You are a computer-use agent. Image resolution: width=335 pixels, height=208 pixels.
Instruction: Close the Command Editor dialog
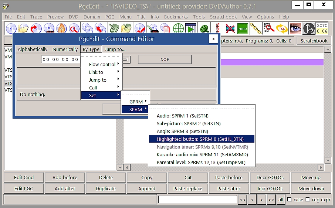213,39
